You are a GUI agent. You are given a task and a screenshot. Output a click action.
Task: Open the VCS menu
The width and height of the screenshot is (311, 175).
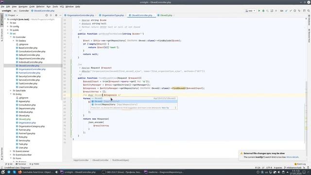(x=62, y=6)
